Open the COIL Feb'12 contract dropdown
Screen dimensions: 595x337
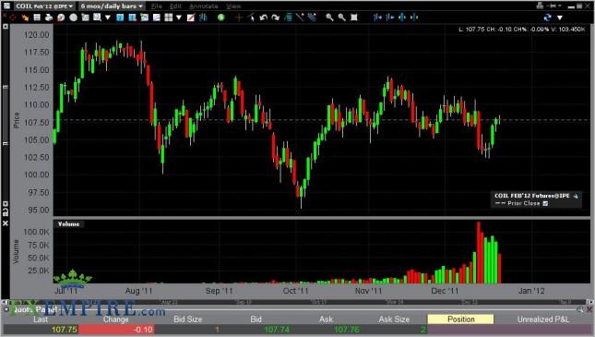[44, 6]
